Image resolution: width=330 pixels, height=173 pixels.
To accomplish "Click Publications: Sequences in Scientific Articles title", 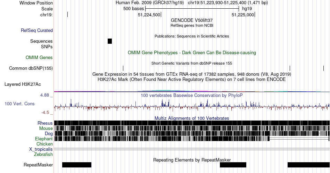I will [x=192, y=36].
